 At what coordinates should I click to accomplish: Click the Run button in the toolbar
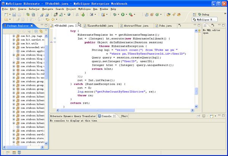coord(123,14)
